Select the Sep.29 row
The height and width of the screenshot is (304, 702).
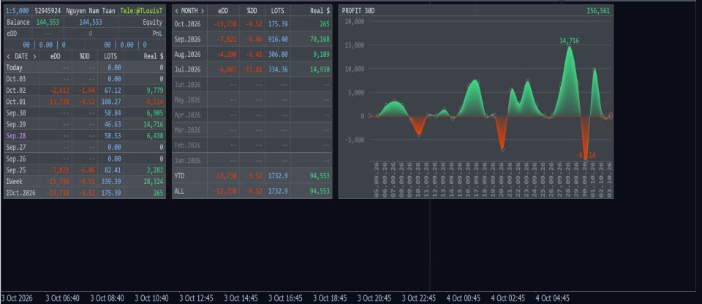85,124
